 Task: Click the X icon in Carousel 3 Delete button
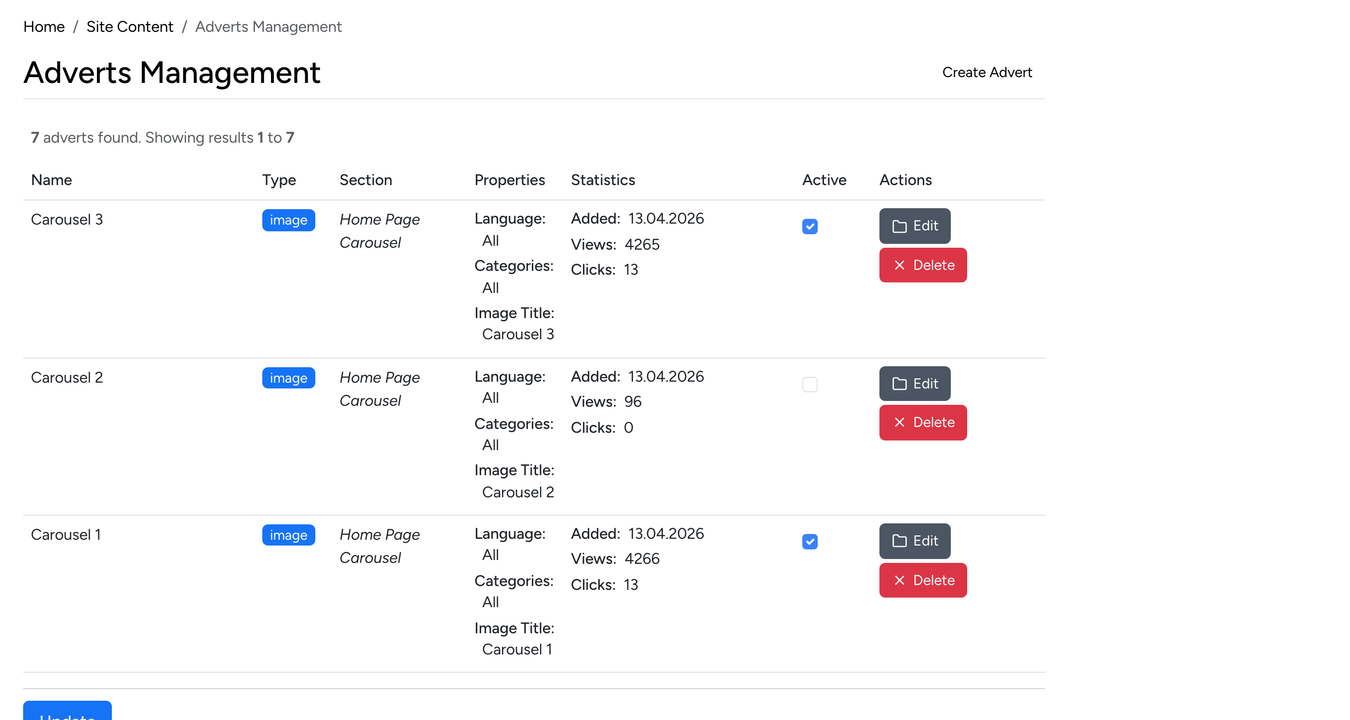899,265
